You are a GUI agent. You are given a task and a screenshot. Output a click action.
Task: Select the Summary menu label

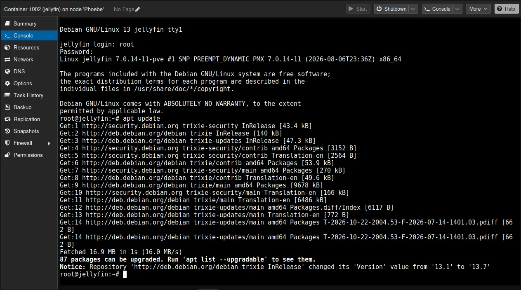(25, 23)
